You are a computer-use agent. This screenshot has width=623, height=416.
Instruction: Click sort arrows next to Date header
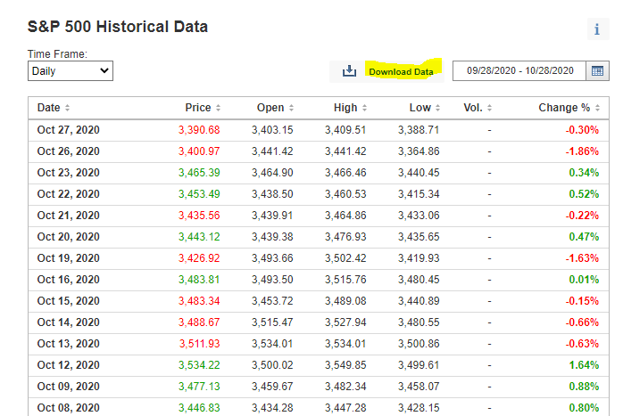pyautogui.click(x=68, y=109)
